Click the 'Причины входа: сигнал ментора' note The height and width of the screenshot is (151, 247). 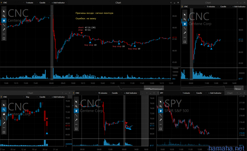tap(94, 13)
